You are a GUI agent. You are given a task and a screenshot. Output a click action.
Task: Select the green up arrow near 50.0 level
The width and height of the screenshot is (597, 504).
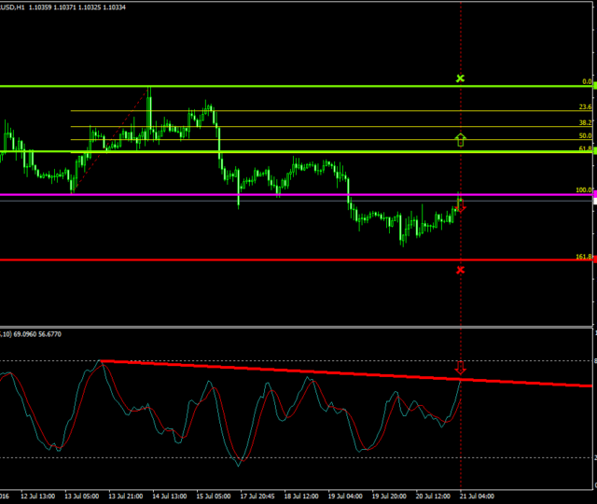[x=460, y=140]
